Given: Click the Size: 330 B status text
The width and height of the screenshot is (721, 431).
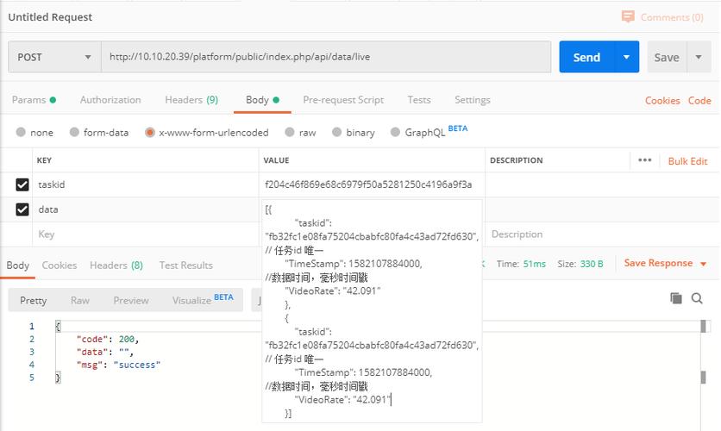Looking at the screenshot, I should click(x=580, y=264).
